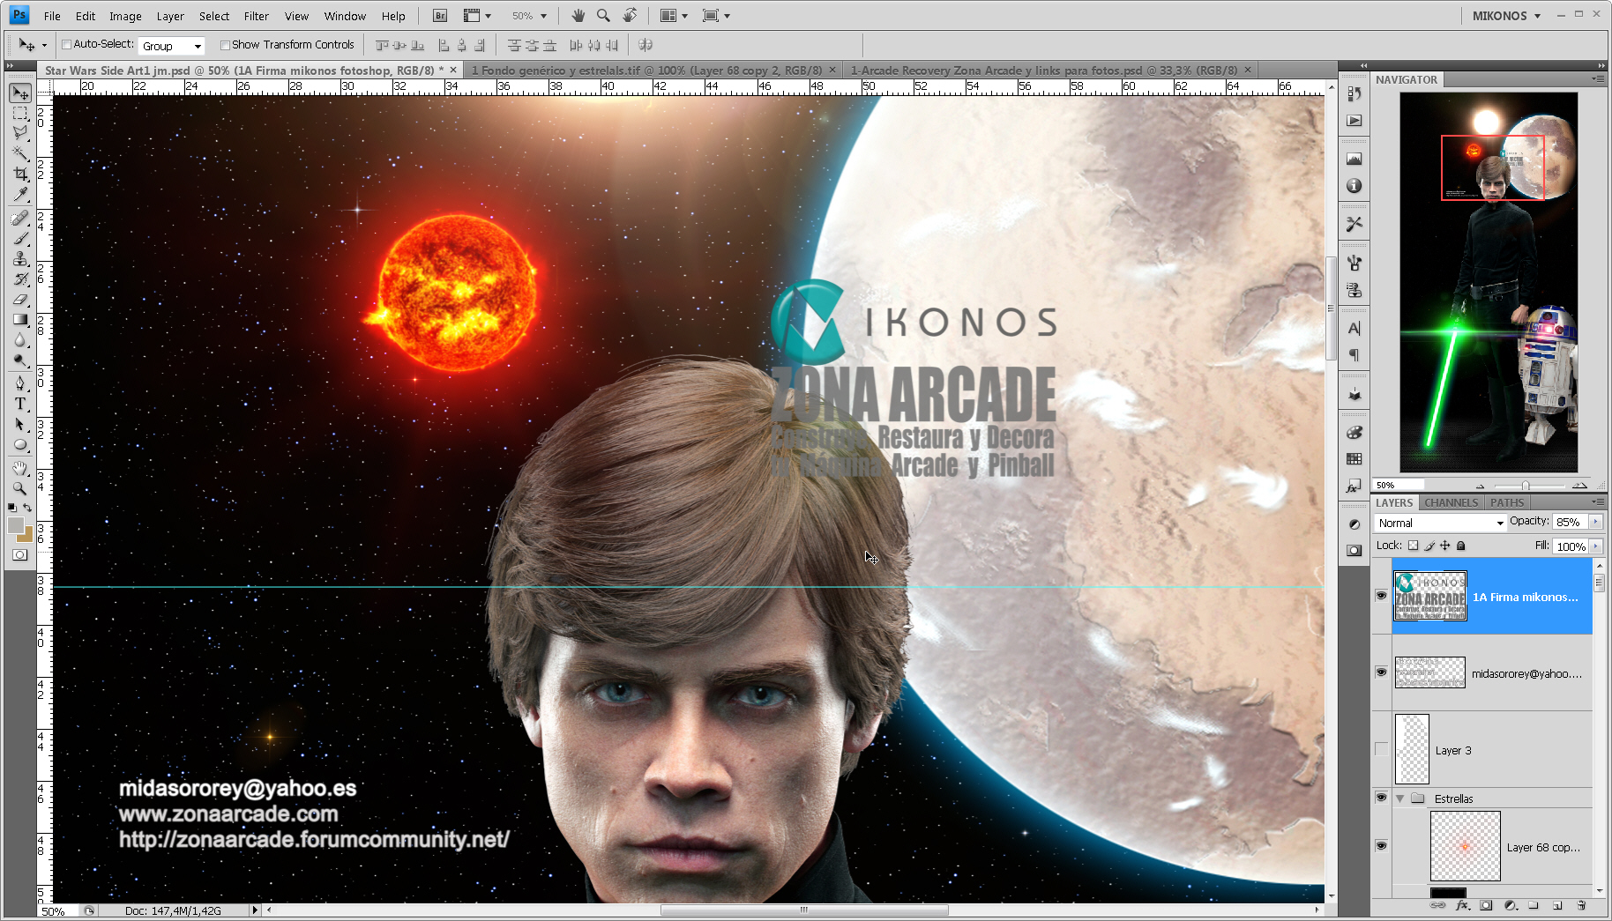Launch Adobe Bridge
This screenshot has width=1612, height=921.
(440, 16)
